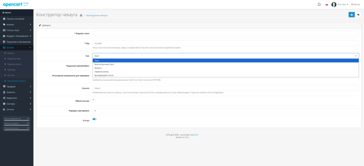Click the Russian flag language icon
The image size is (364, 166).
tap(327, 4)
